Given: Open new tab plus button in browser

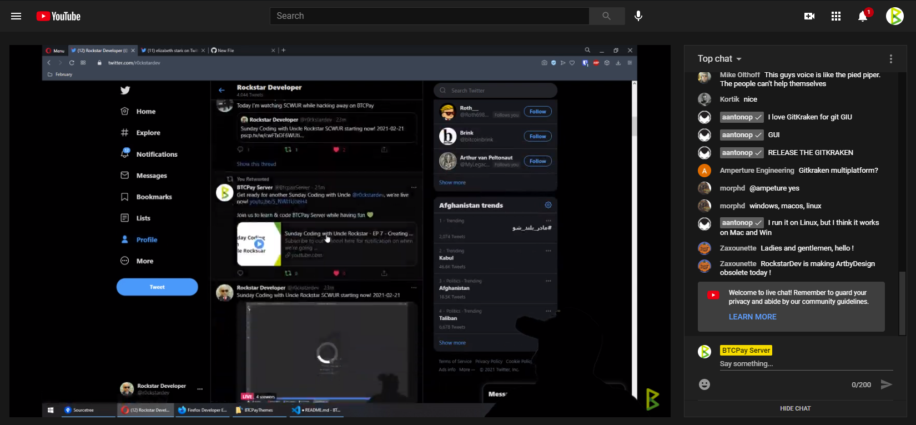Looking at the screenshot, I should point(284,51).
